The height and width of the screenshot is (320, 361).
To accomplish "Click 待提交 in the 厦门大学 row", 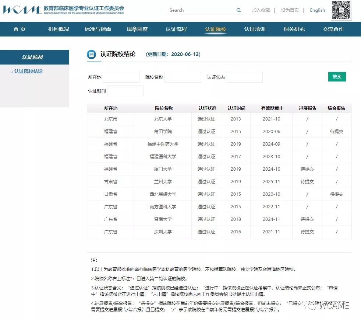I will point(307,169).
